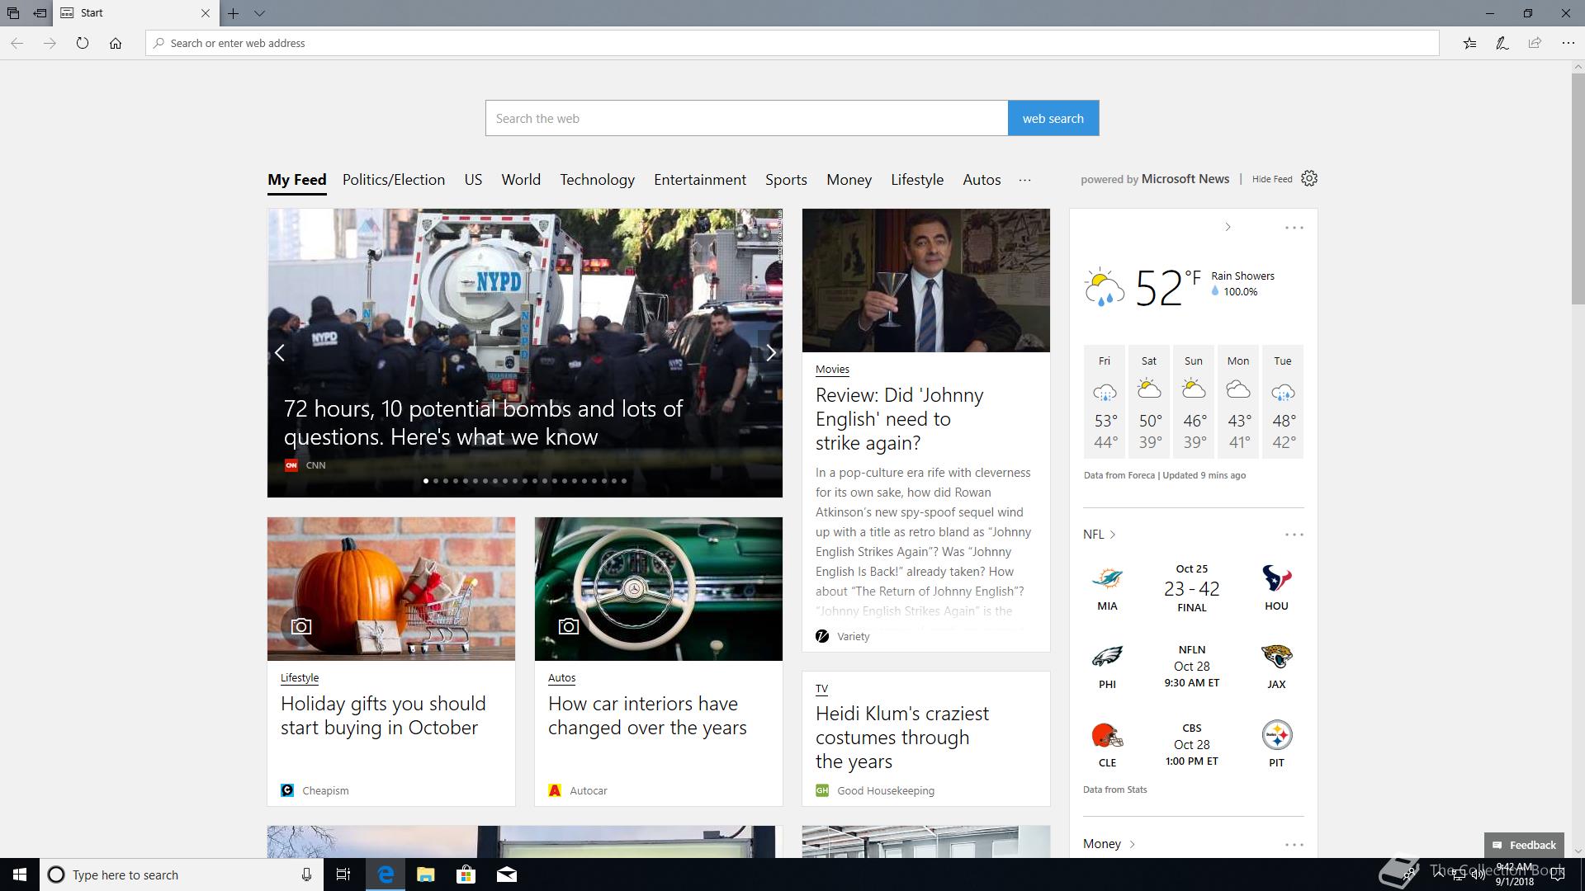Click the web search button
Viewport: 1585px width, 891px height.
pyautogui.click(x=1053, y=118)
